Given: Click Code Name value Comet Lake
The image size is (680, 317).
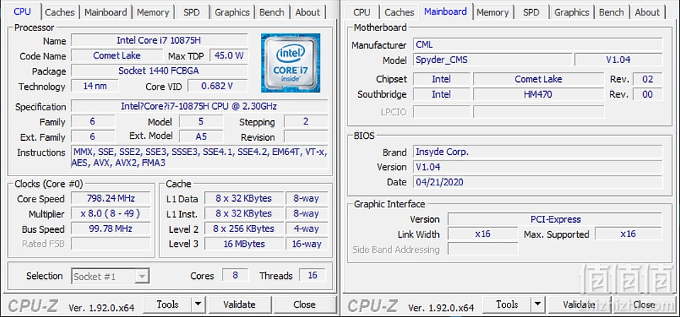Looking at the screenshot, I should tap(117, 55).
